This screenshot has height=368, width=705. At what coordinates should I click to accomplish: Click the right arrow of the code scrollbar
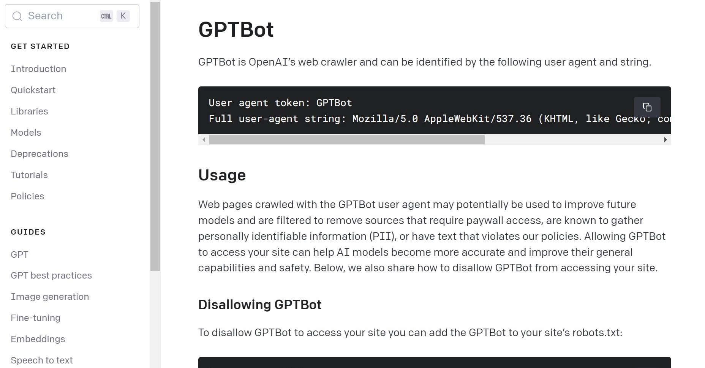point(665,139)
